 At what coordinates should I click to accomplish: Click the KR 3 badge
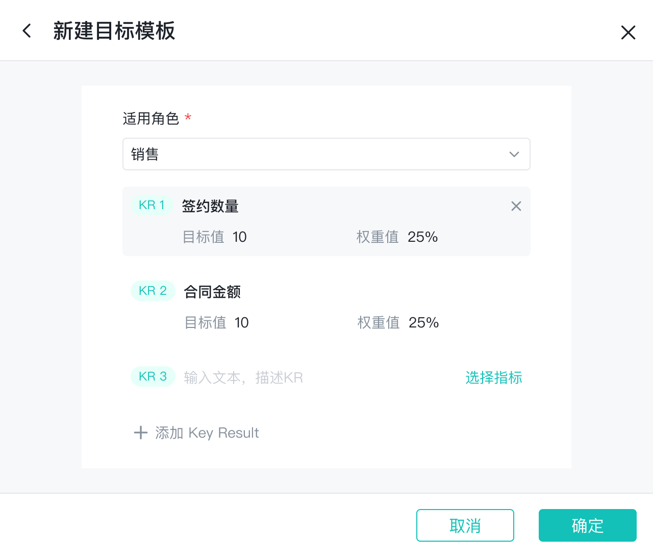click(x=153, y=376)
